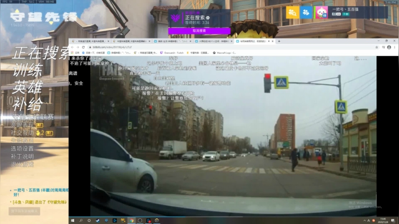
Task: Open Steam from the taskbar
Action: (x=98, y=221)
